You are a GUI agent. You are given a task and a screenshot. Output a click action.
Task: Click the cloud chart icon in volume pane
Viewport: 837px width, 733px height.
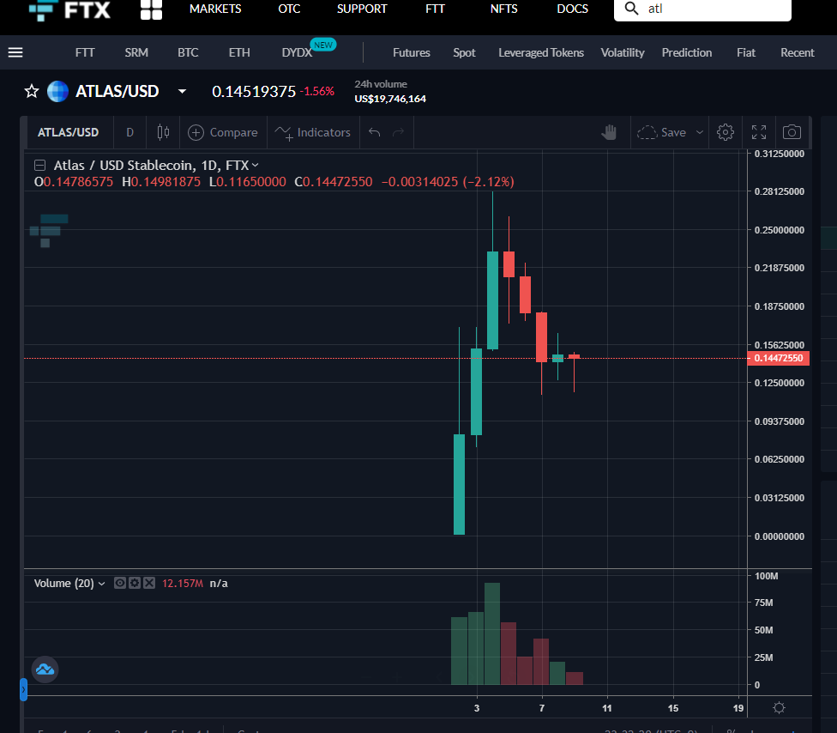[45, 669]
